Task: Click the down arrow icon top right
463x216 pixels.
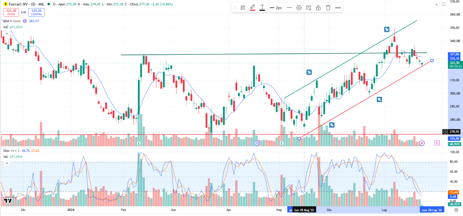Action: coord(436,4)
